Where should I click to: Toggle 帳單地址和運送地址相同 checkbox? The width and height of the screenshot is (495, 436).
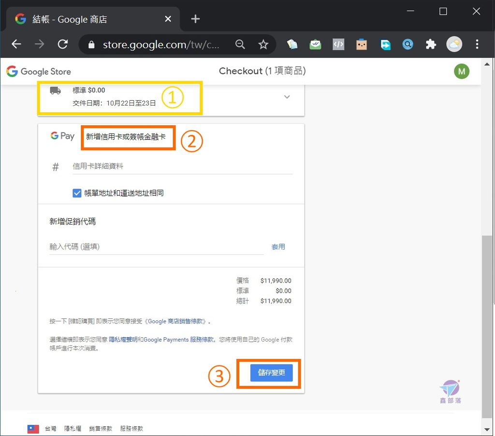coord(77,193)
